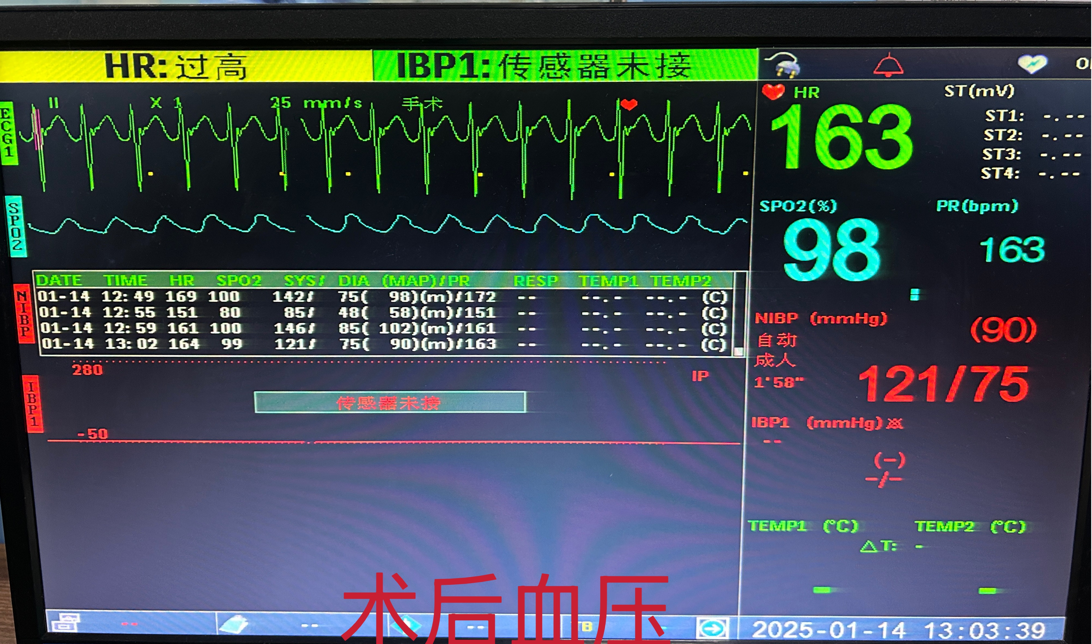Tap the white heartbeat icon in top bar
Screen dimensions: 1092x644
(x=1033, y=64)
